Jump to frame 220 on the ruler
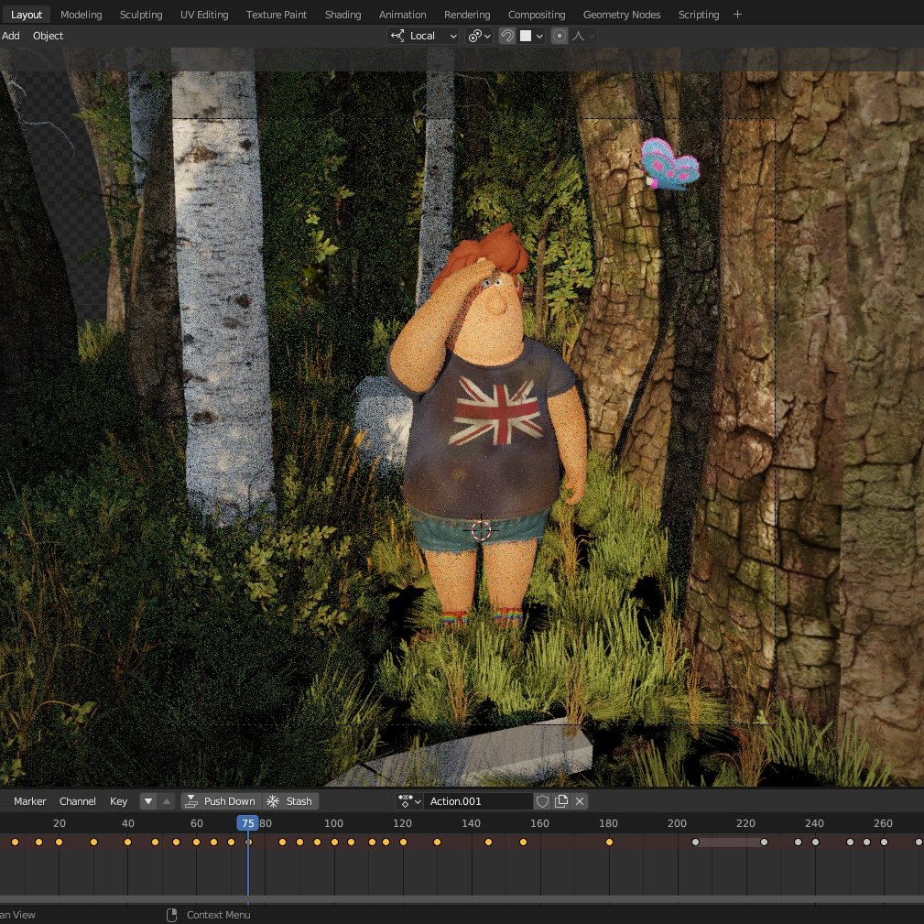 pos(745,823)
